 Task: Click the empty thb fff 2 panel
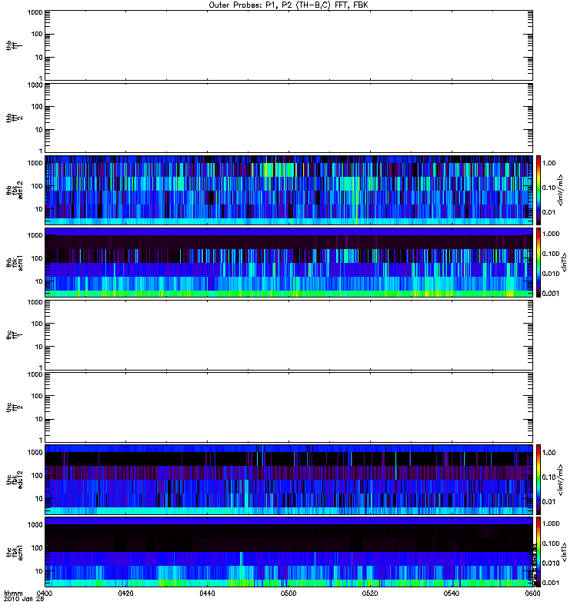pos(288,118)
